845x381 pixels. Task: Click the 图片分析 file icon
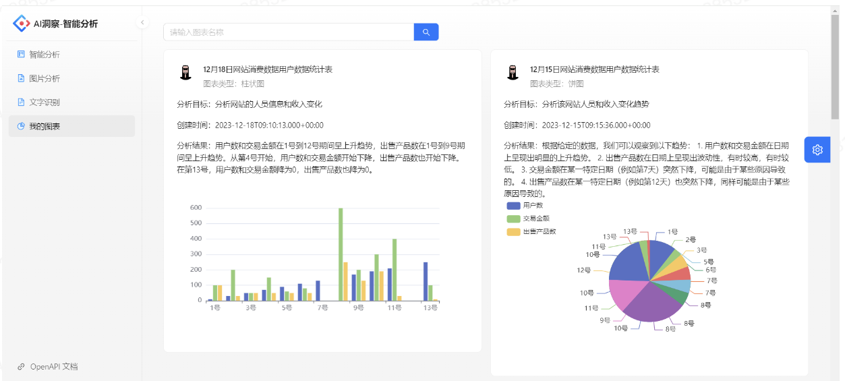[x=21, y=78]
